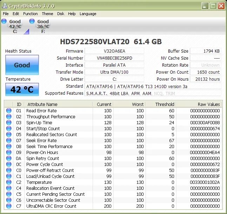227x214 pixels.
Task: Open the Disk menu
Action: tap(60, 14)
